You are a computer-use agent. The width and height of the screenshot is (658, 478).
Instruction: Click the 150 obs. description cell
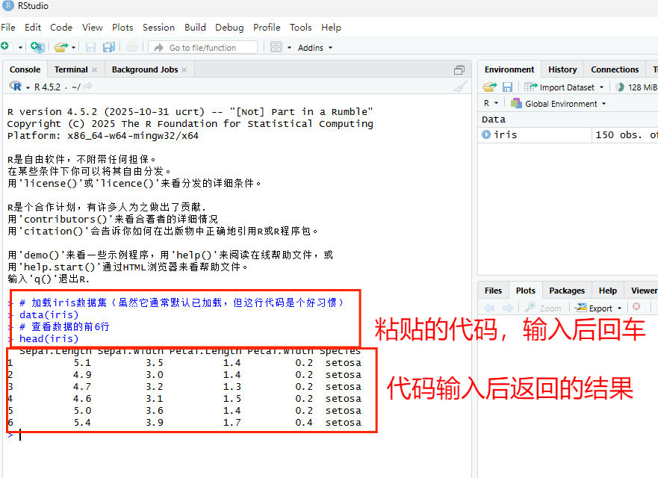tap(625, 134)
